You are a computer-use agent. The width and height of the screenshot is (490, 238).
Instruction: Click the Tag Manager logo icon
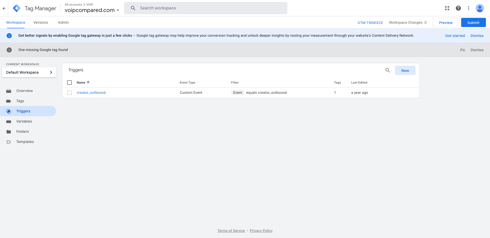(17, 8)
